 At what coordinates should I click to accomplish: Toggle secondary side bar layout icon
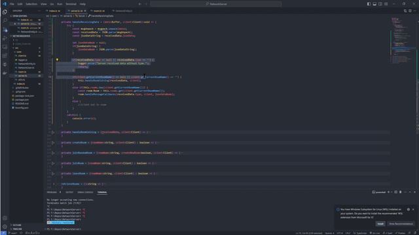coord(380,4)
